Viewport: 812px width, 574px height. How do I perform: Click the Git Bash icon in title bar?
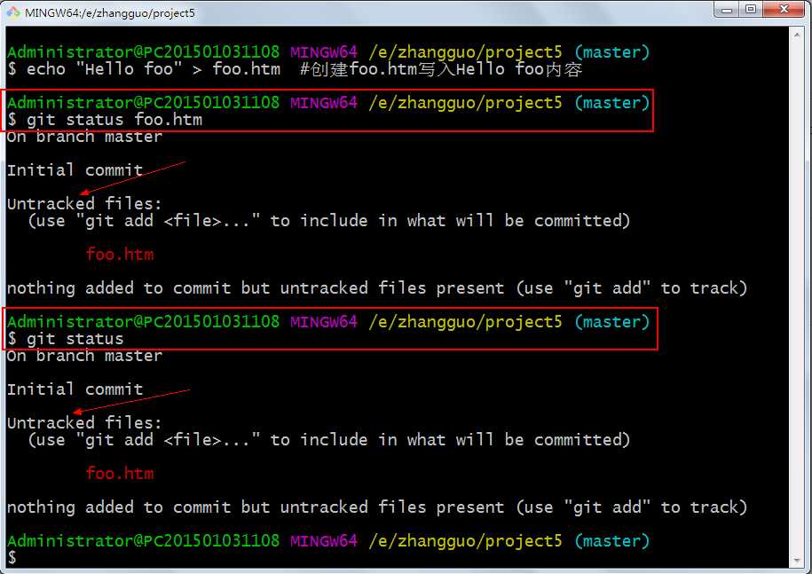[x=13, y=12]
